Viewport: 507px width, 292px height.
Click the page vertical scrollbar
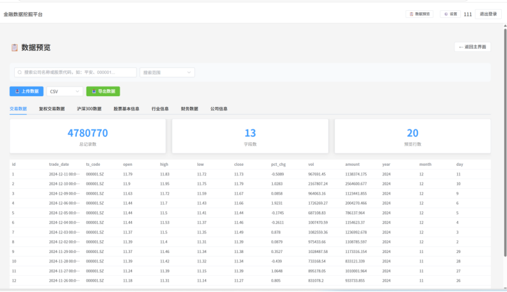pos(505,142)
